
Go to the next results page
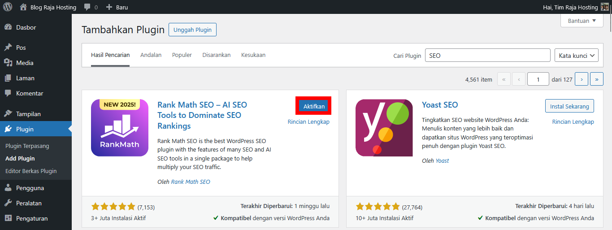[x=582, y=79]
